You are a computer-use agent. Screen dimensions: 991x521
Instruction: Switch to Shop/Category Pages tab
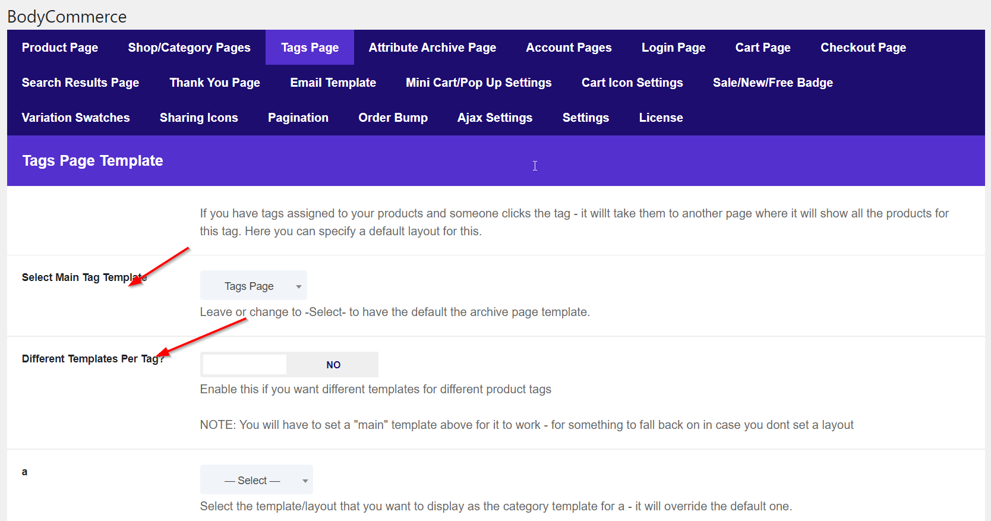click(x=189, y=48)
